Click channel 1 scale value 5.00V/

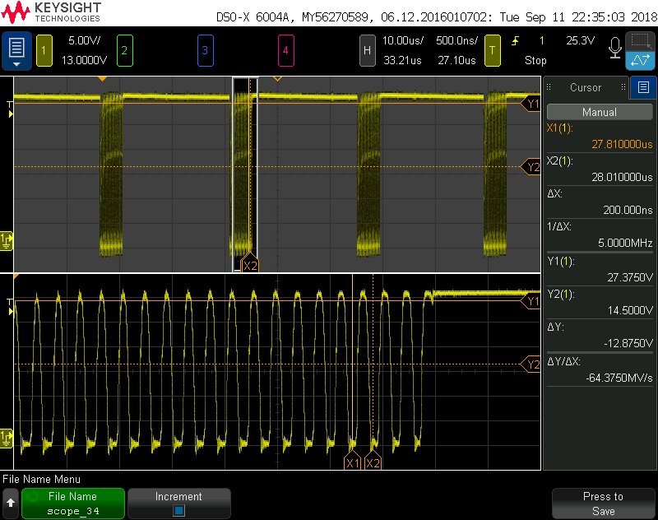pos(85,40)
